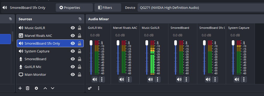Lock the SmoredBoard source
This screenshot has height=96, width=264.
(80, 59)
